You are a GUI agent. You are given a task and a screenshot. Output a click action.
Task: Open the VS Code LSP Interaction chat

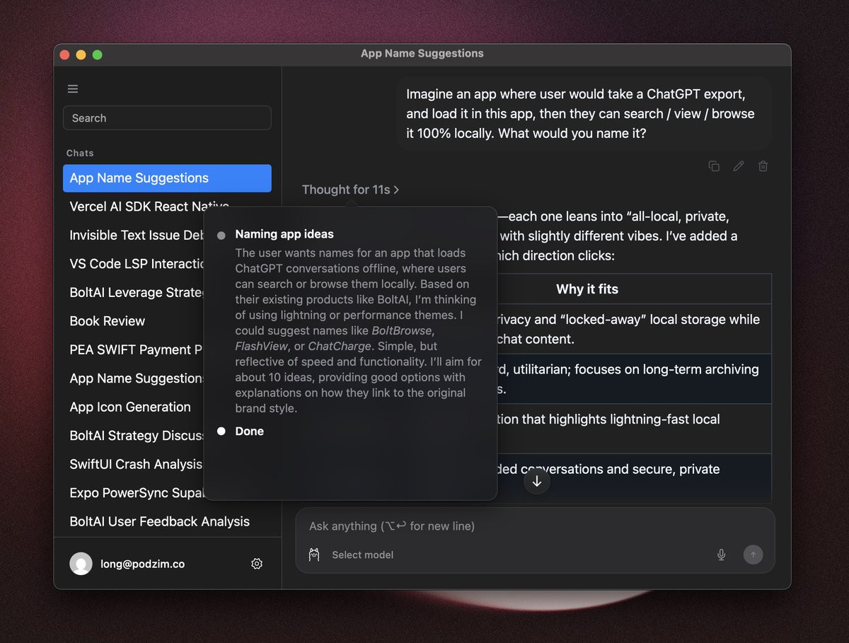(x=135, y=264)
